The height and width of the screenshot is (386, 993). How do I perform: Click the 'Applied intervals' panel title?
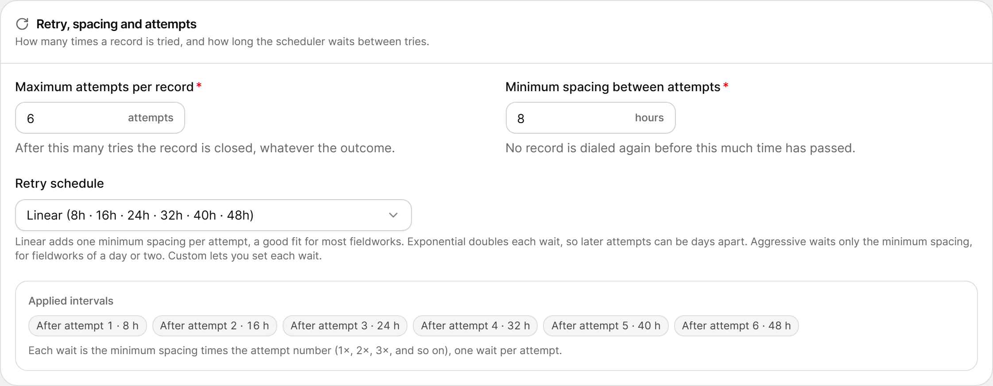[71, 301]
